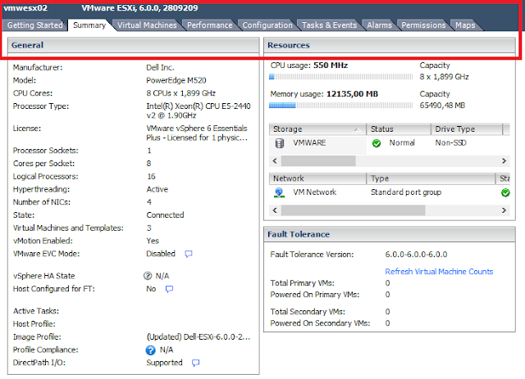This screenshot has width=525, height=379.
Task: Click the 'Intel(R) Xeon(R) CPU E5-2440' text
Action: tap(199, 106)
